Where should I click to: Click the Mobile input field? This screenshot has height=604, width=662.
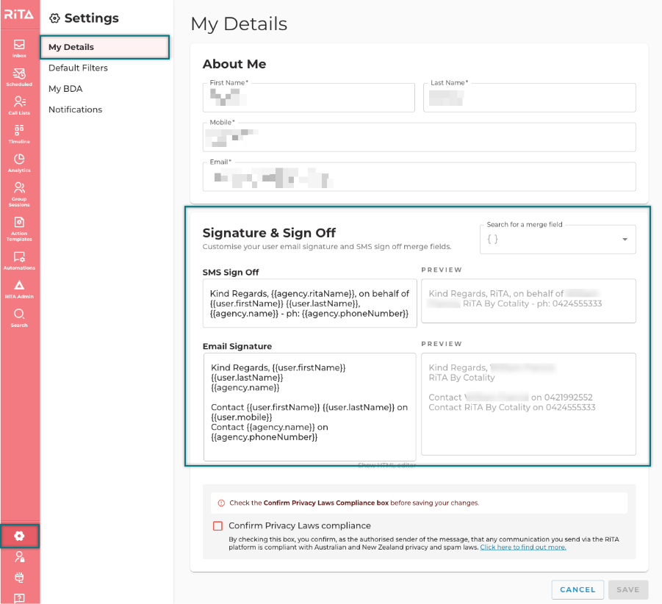click(420, 137)
